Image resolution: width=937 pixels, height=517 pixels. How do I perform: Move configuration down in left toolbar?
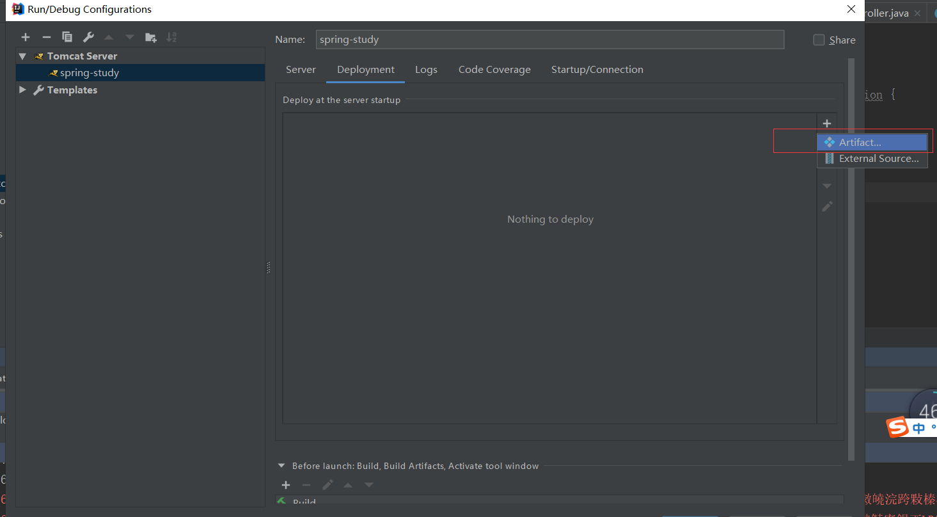point(130,37)
